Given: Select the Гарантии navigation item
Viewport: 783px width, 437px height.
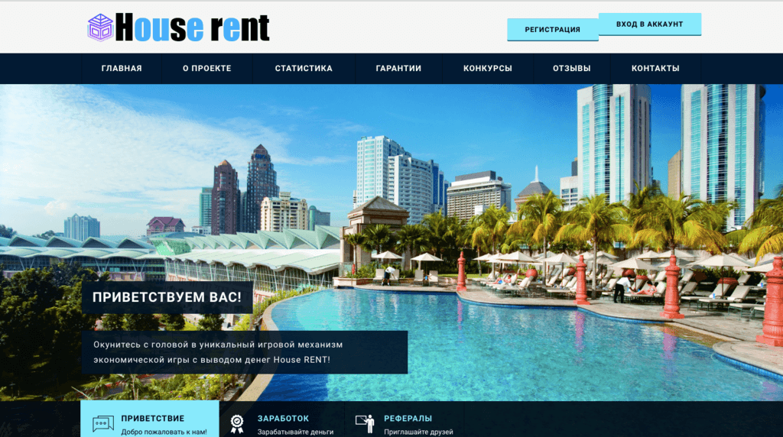Looking at the screenshot, I should [x=398, y=68].
